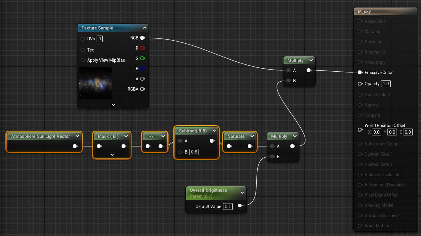Click World Position Offset X value field
421x236 pixels.
pos(376,132)
